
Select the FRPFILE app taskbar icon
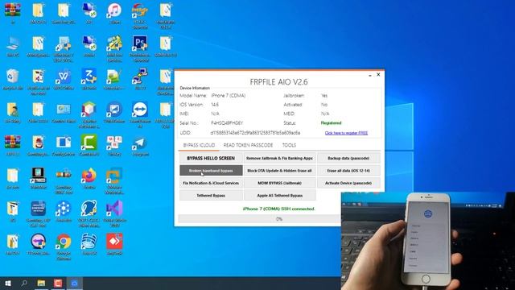click(75, 283)
